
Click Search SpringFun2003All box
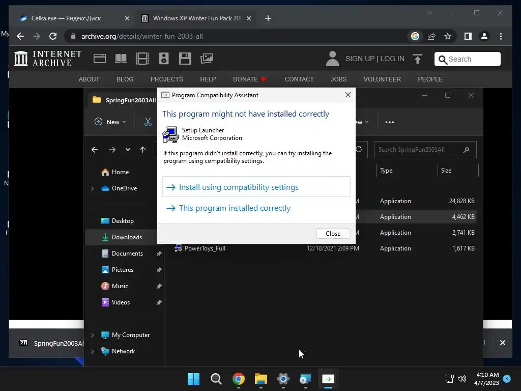point(425,150)
